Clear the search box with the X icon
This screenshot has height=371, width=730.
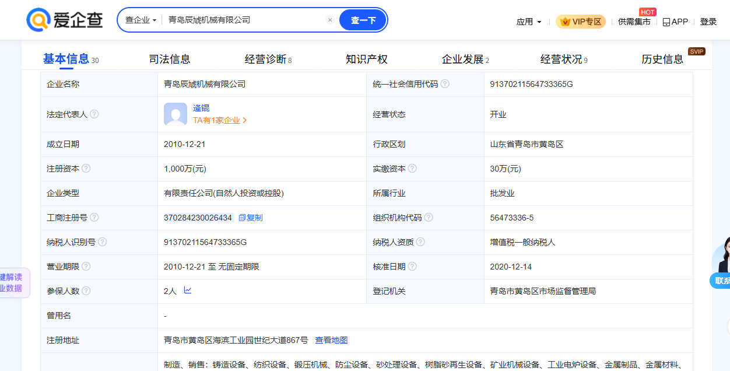pos(329,20)
